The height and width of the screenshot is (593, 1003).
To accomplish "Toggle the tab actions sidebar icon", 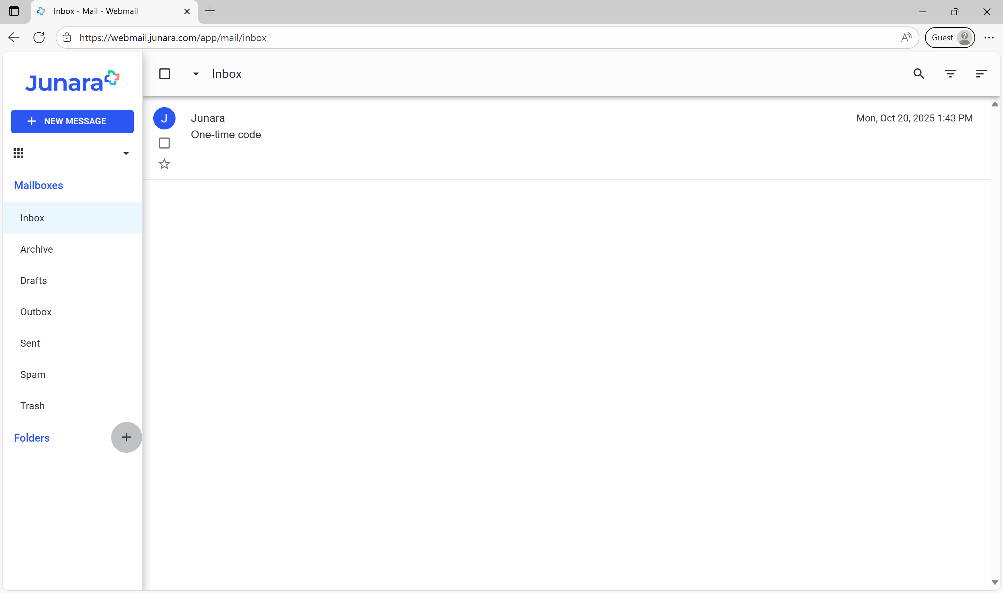I will (14, 11).
